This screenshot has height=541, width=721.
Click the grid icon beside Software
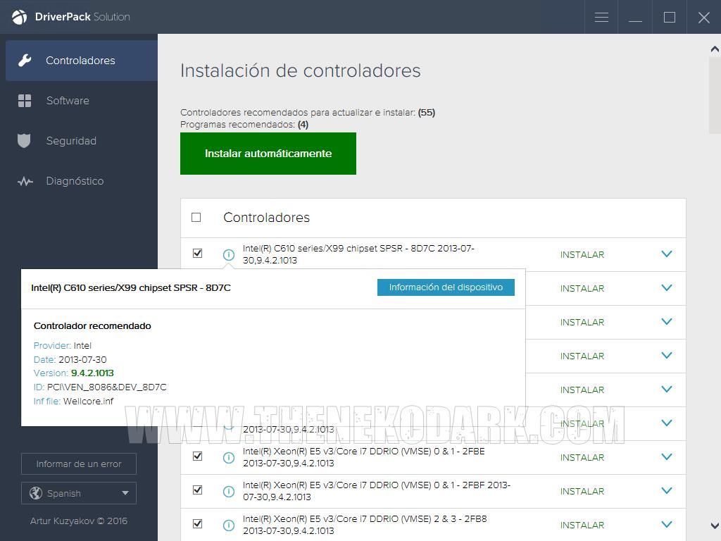click(x=25, y=101)
